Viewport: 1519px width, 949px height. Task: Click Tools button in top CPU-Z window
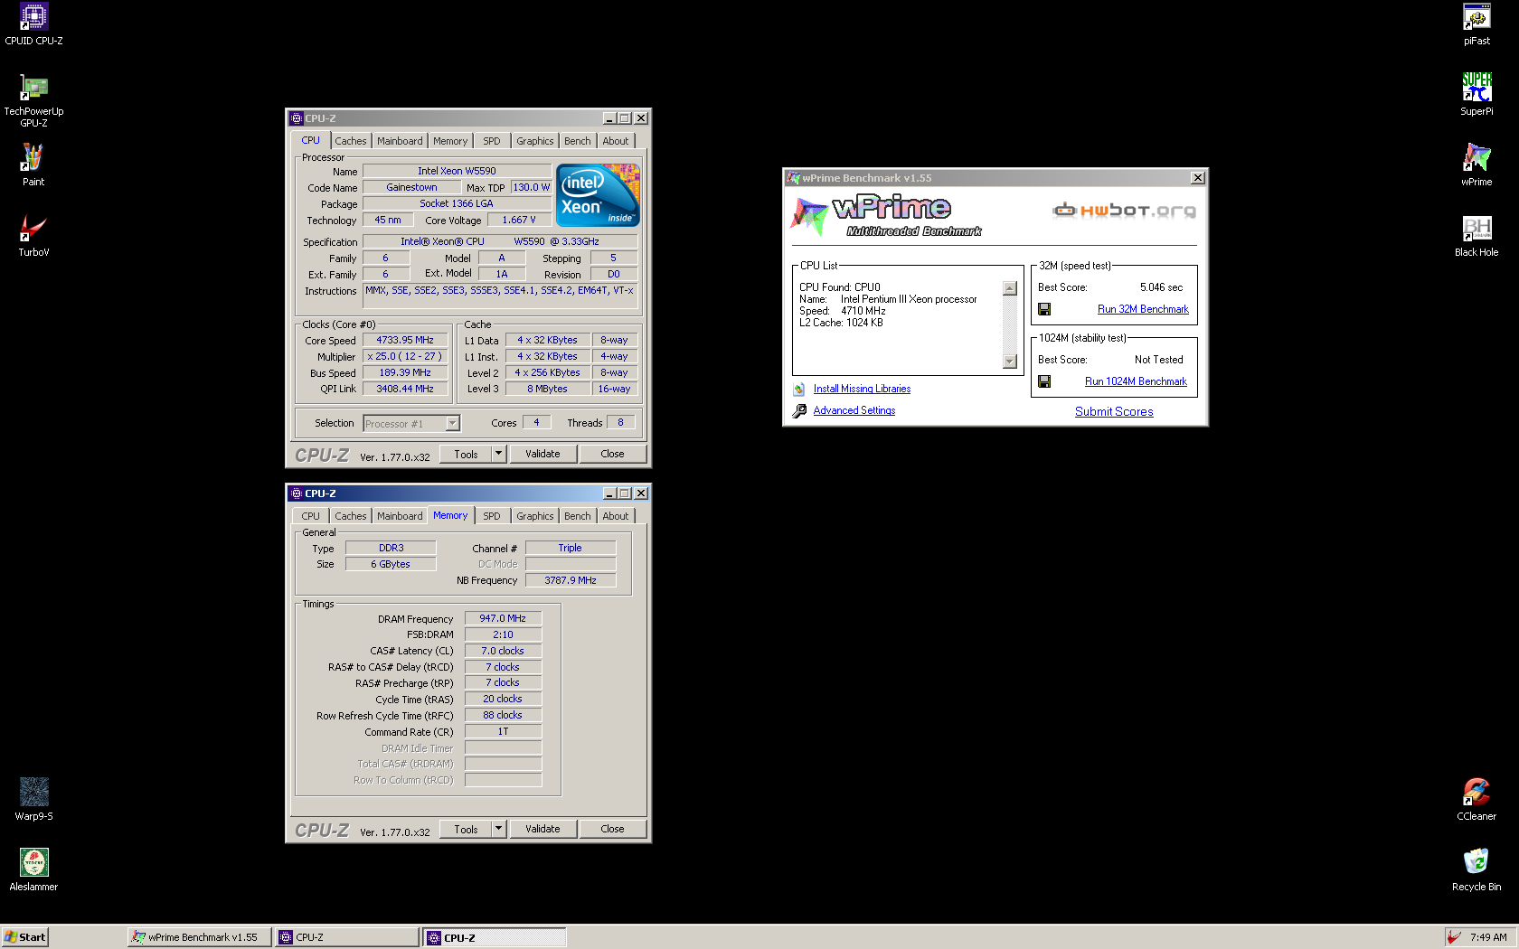(x=467, y=454)
